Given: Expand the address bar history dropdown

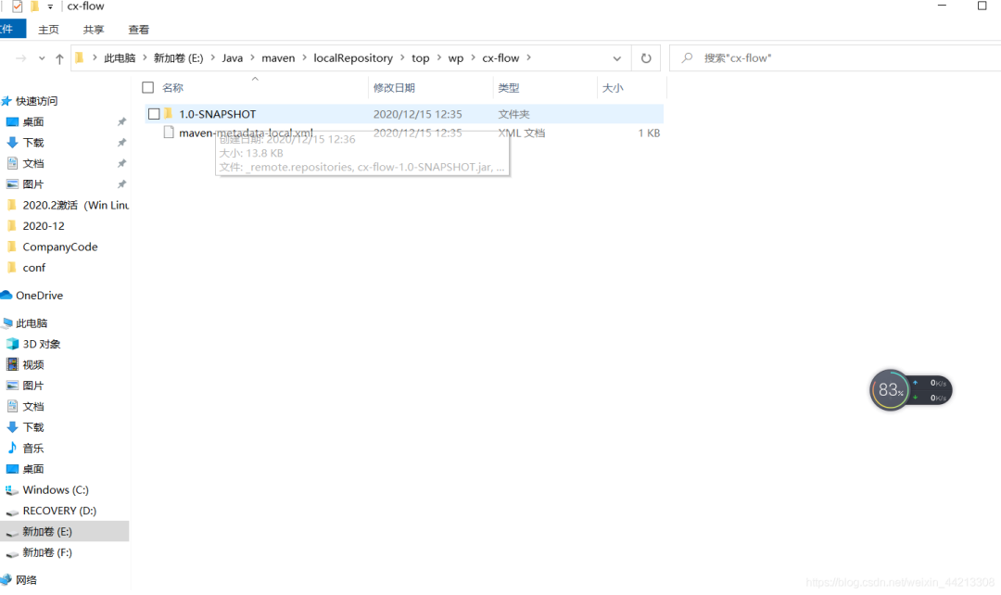Looking at the screenshot, I should tap(617, 58).
